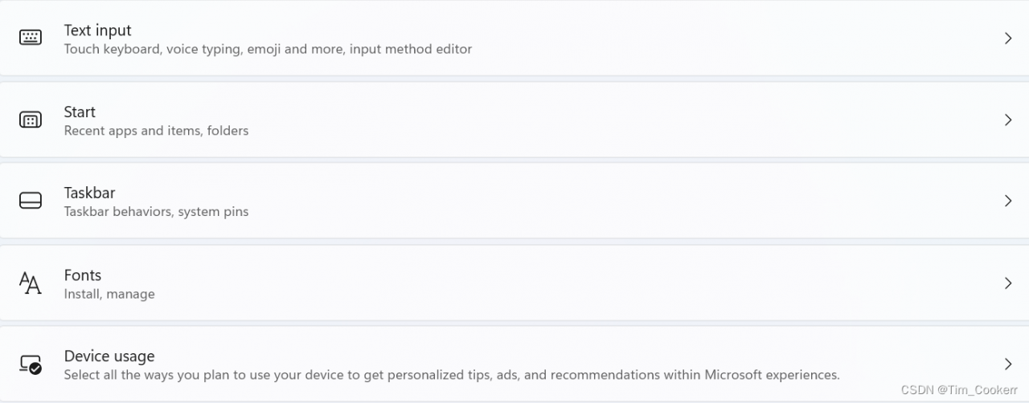
Task: Go to the Taskbar settings title
Action: point(89,193)
